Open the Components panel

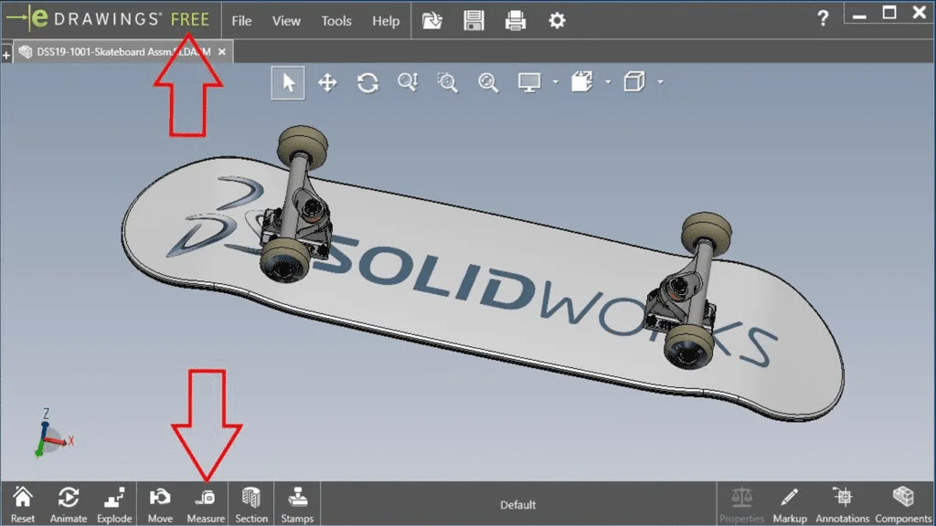(903, 504)
